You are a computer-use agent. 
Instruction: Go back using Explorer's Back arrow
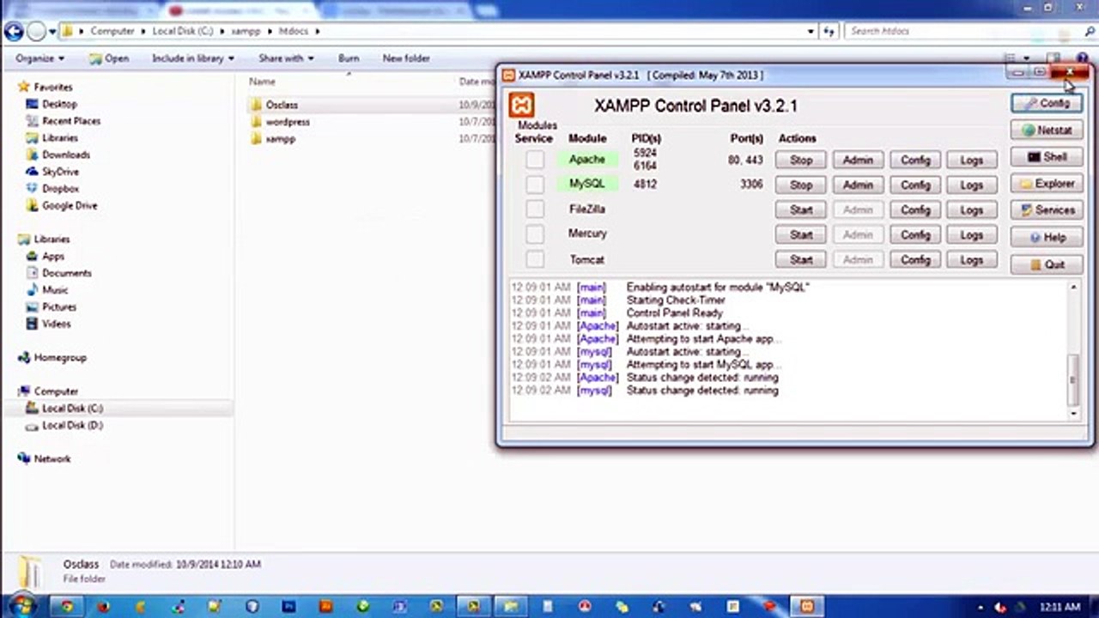[14, 32]
